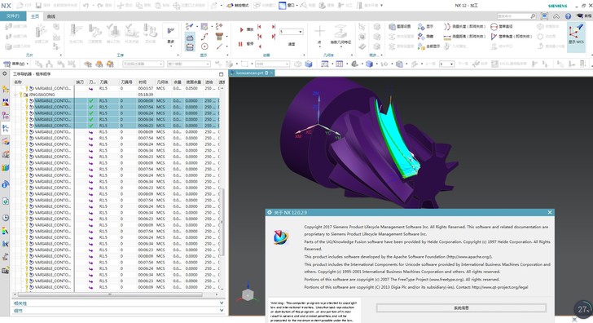Click the Cut scissors icon
This screenshot has width=593, height=323.
tap(121, 5)
